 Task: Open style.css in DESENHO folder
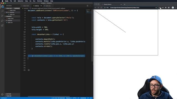[12, 23]
